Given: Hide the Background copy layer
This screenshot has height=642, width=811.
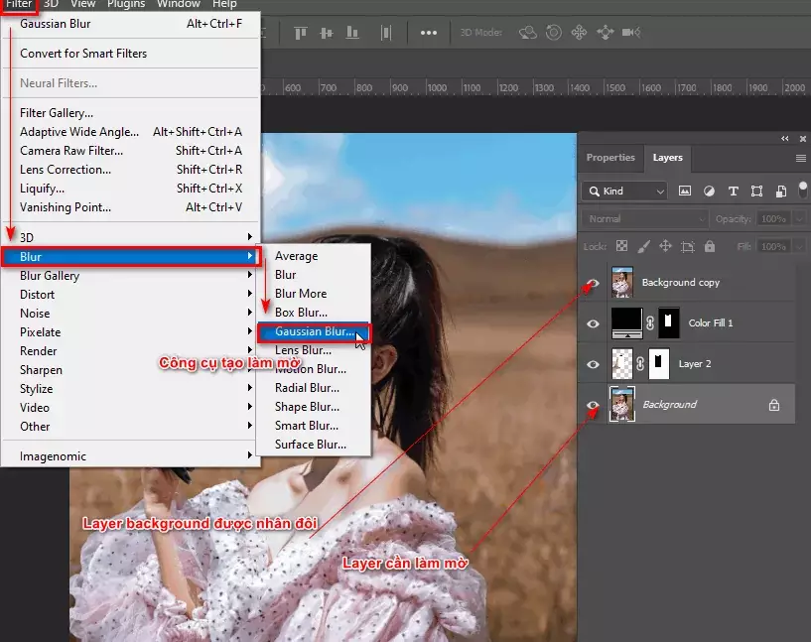Looking at the screenshot, I should pos(593,283).
